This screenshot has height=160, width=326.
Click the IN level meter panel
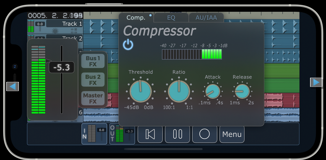pyautogui.click(x=94, y=134)
